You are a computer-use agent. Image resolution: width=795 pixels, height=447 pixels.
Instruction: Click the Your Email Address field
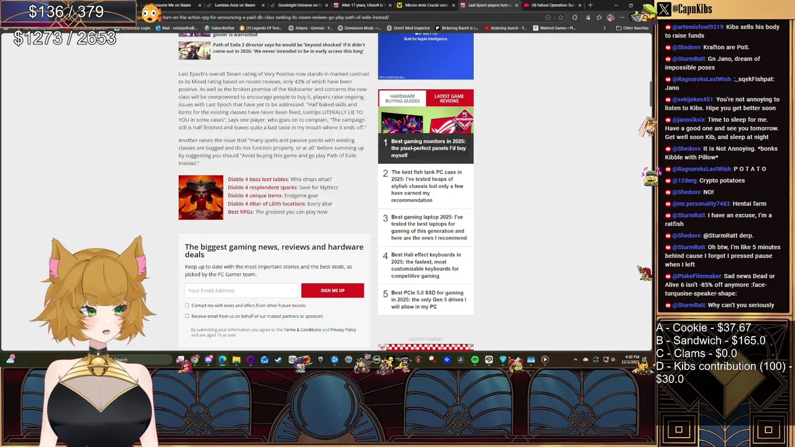[241, 291]
